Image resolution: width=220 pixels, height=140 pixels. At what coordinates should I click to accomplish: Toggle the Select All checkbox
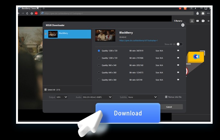(46, 90)
